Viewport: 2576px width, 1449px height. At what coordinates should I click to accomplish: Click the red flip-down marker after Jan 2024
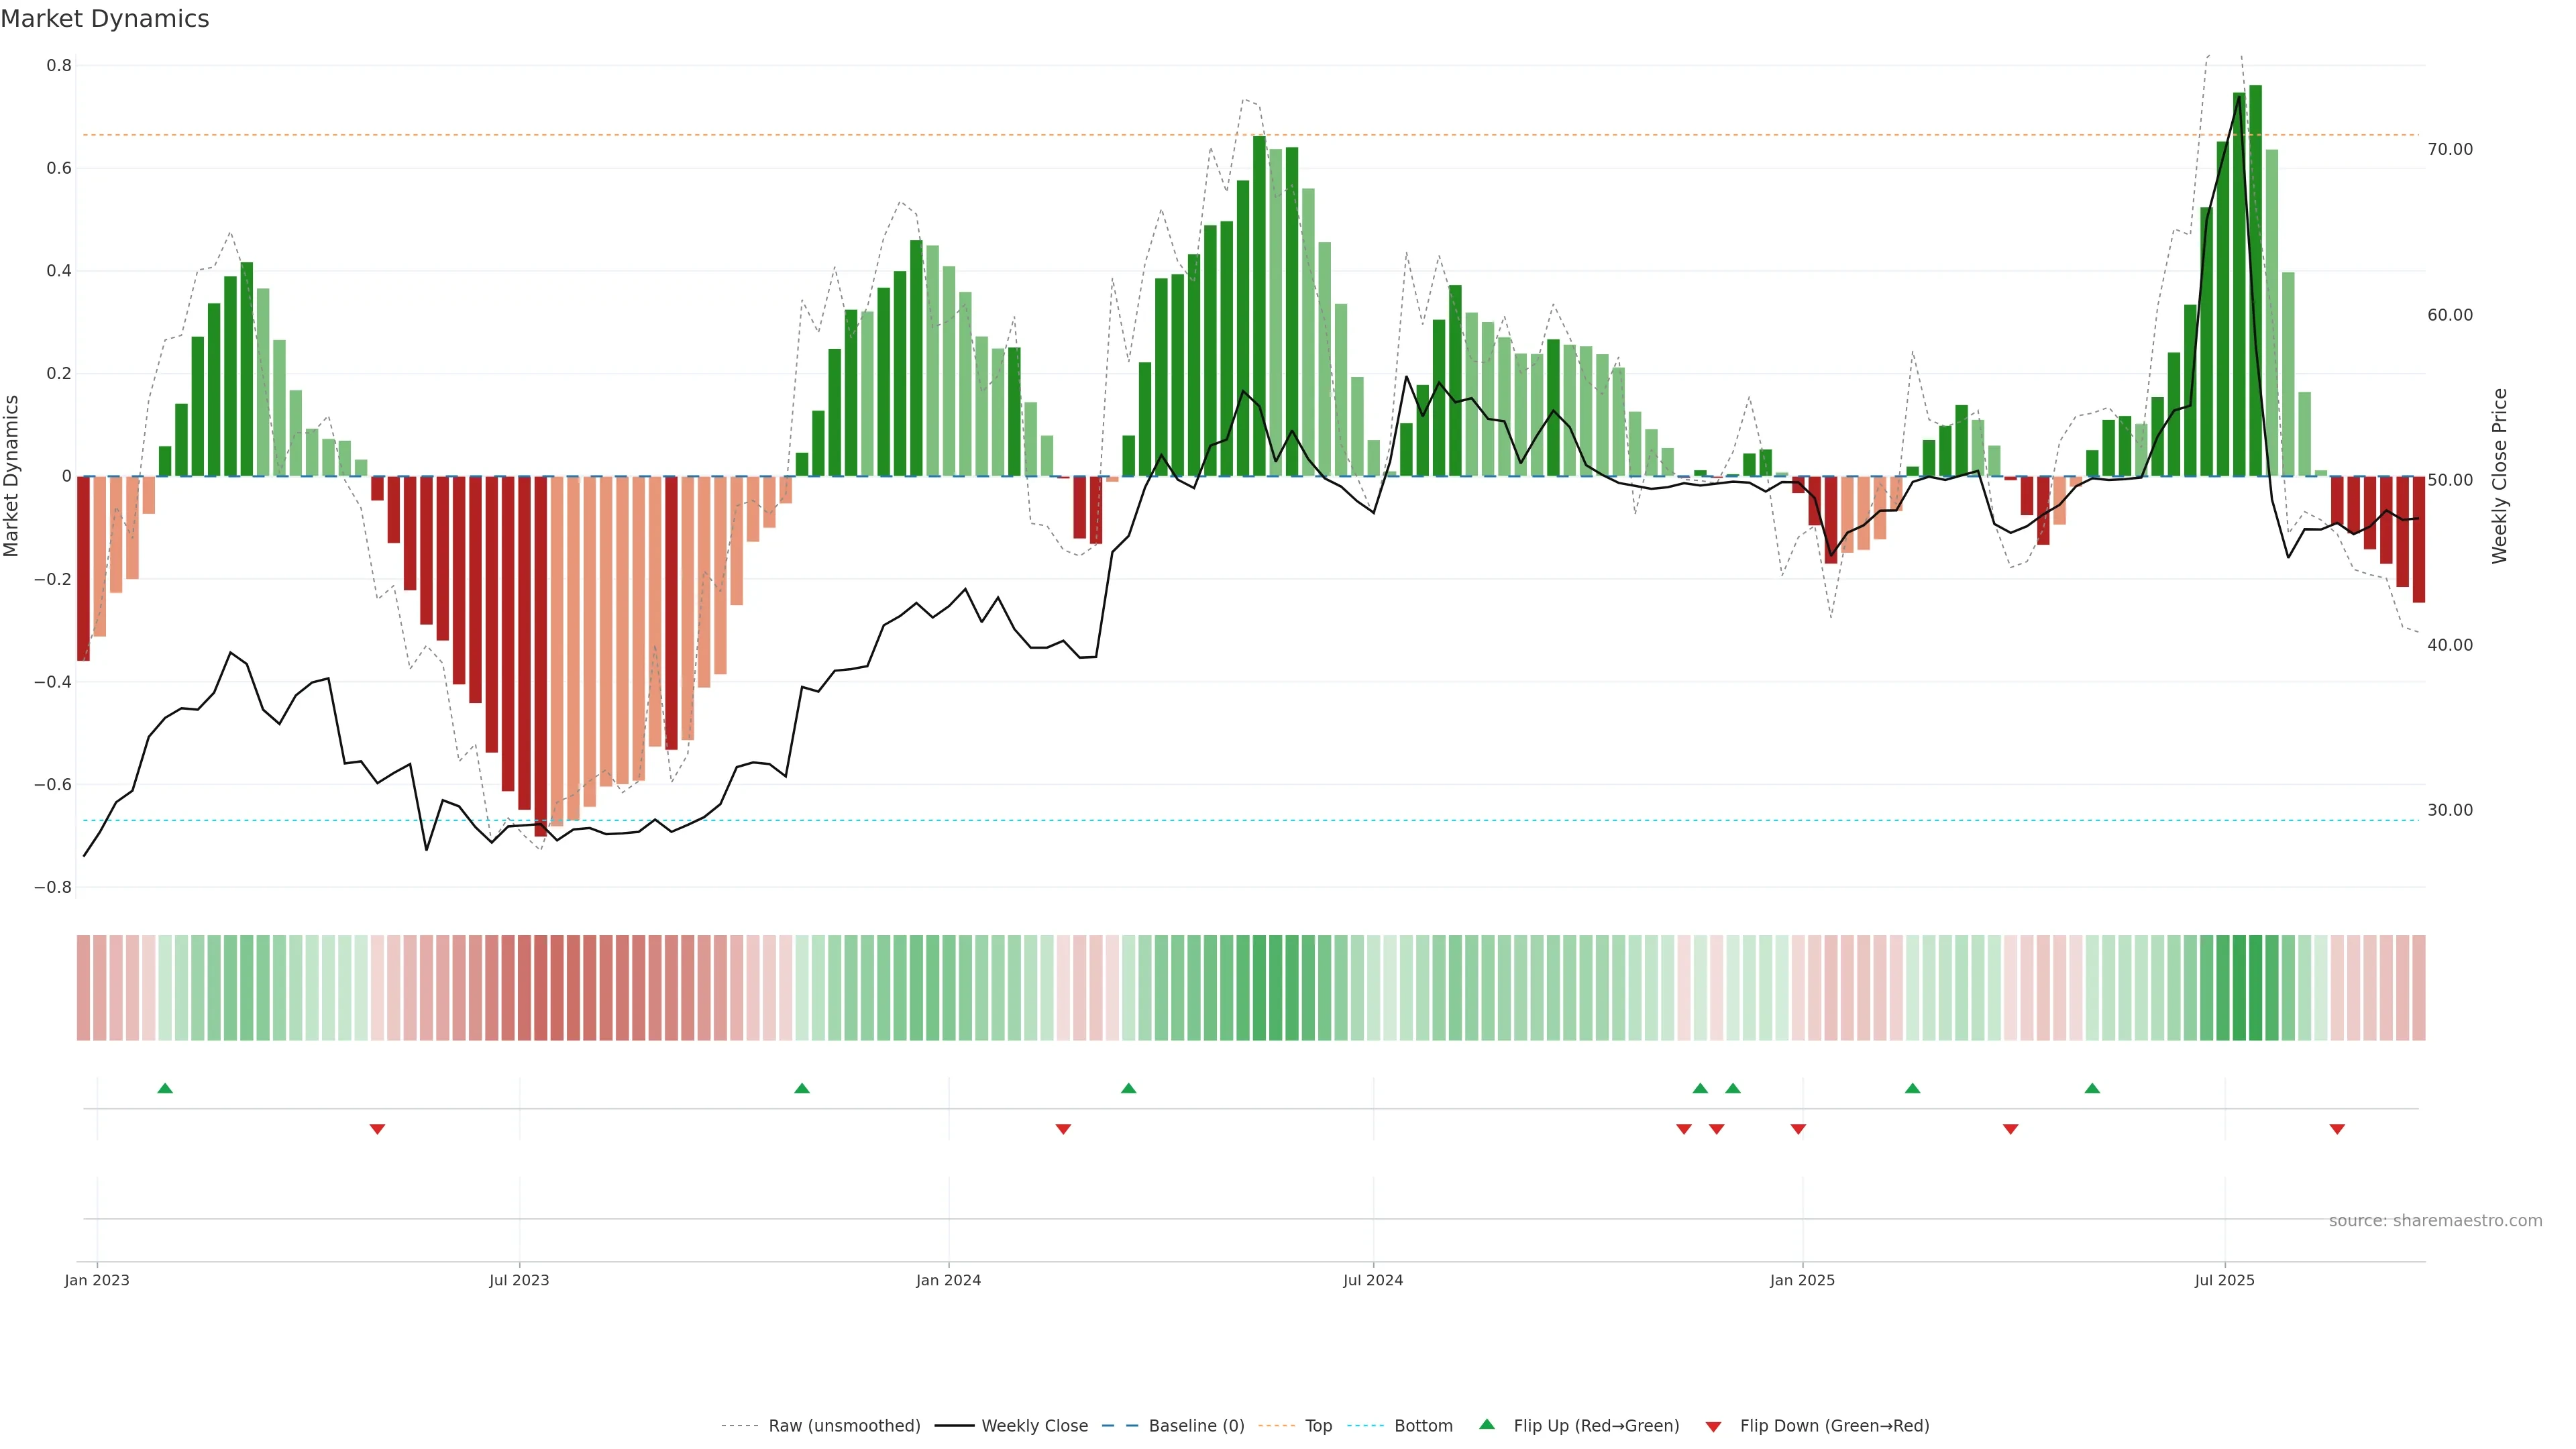click(1063, 1129)
